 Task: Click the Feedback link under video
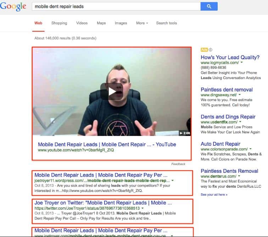[178, 164]
